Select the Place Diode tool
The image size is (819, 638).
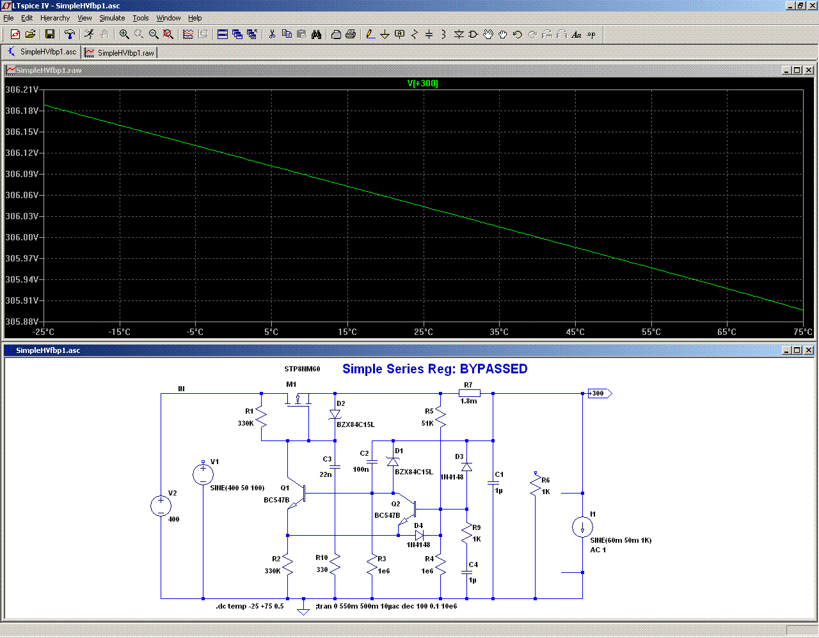[459, 35]
